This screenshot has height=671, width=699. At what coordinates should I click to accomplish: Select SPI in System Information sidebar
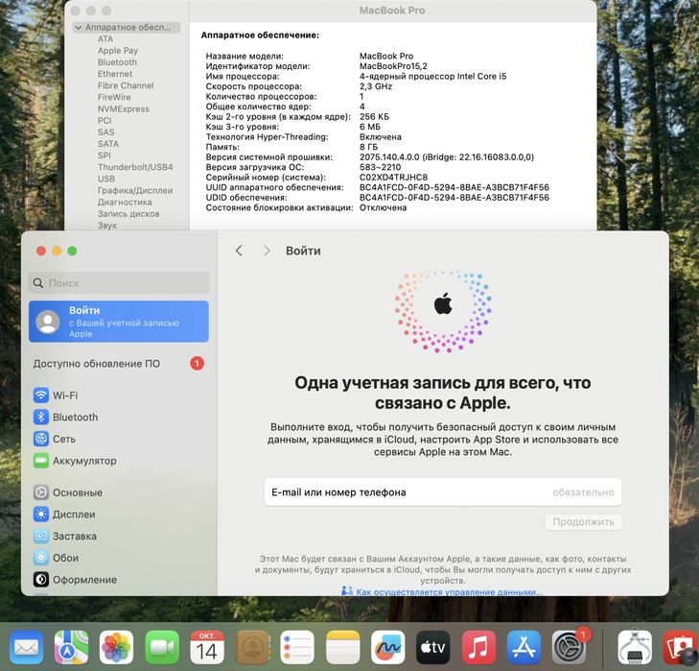[x=105, y=156]
